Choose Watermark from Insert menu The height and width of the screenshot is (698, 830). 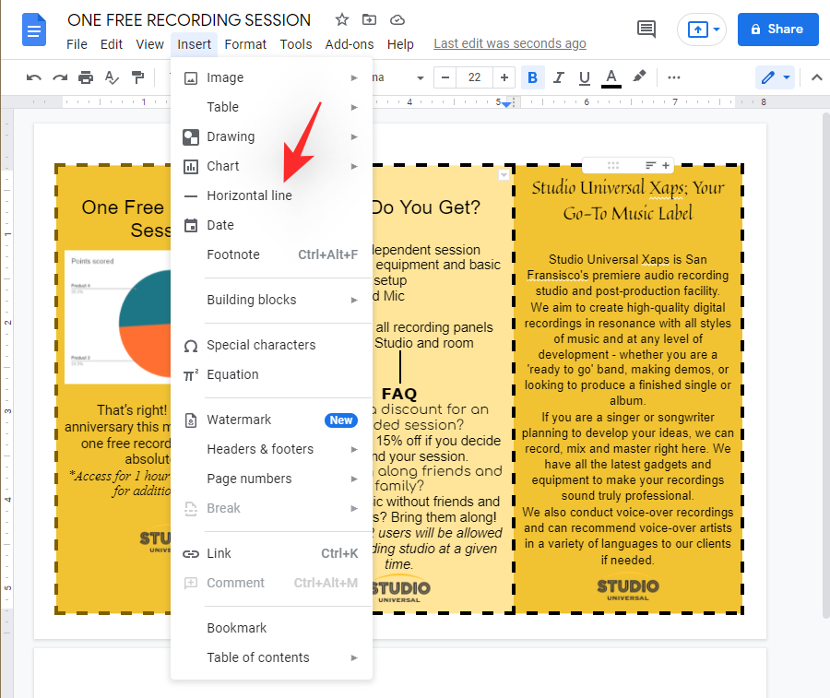271,420
